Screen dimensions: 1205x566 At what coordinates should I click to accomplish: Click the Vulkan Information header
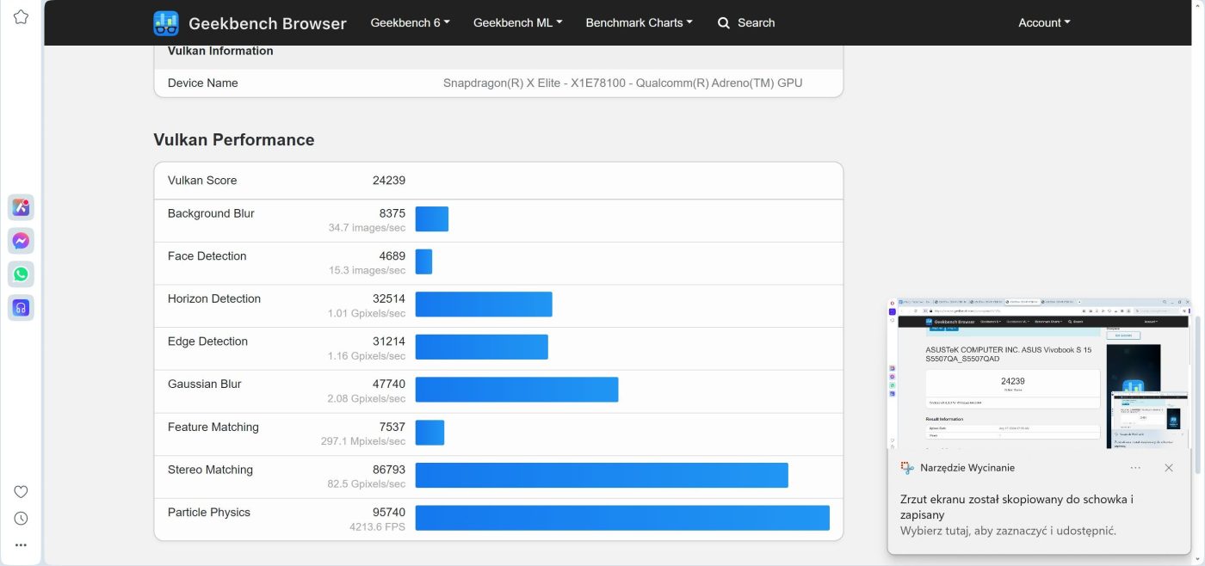tap(220, 51)
